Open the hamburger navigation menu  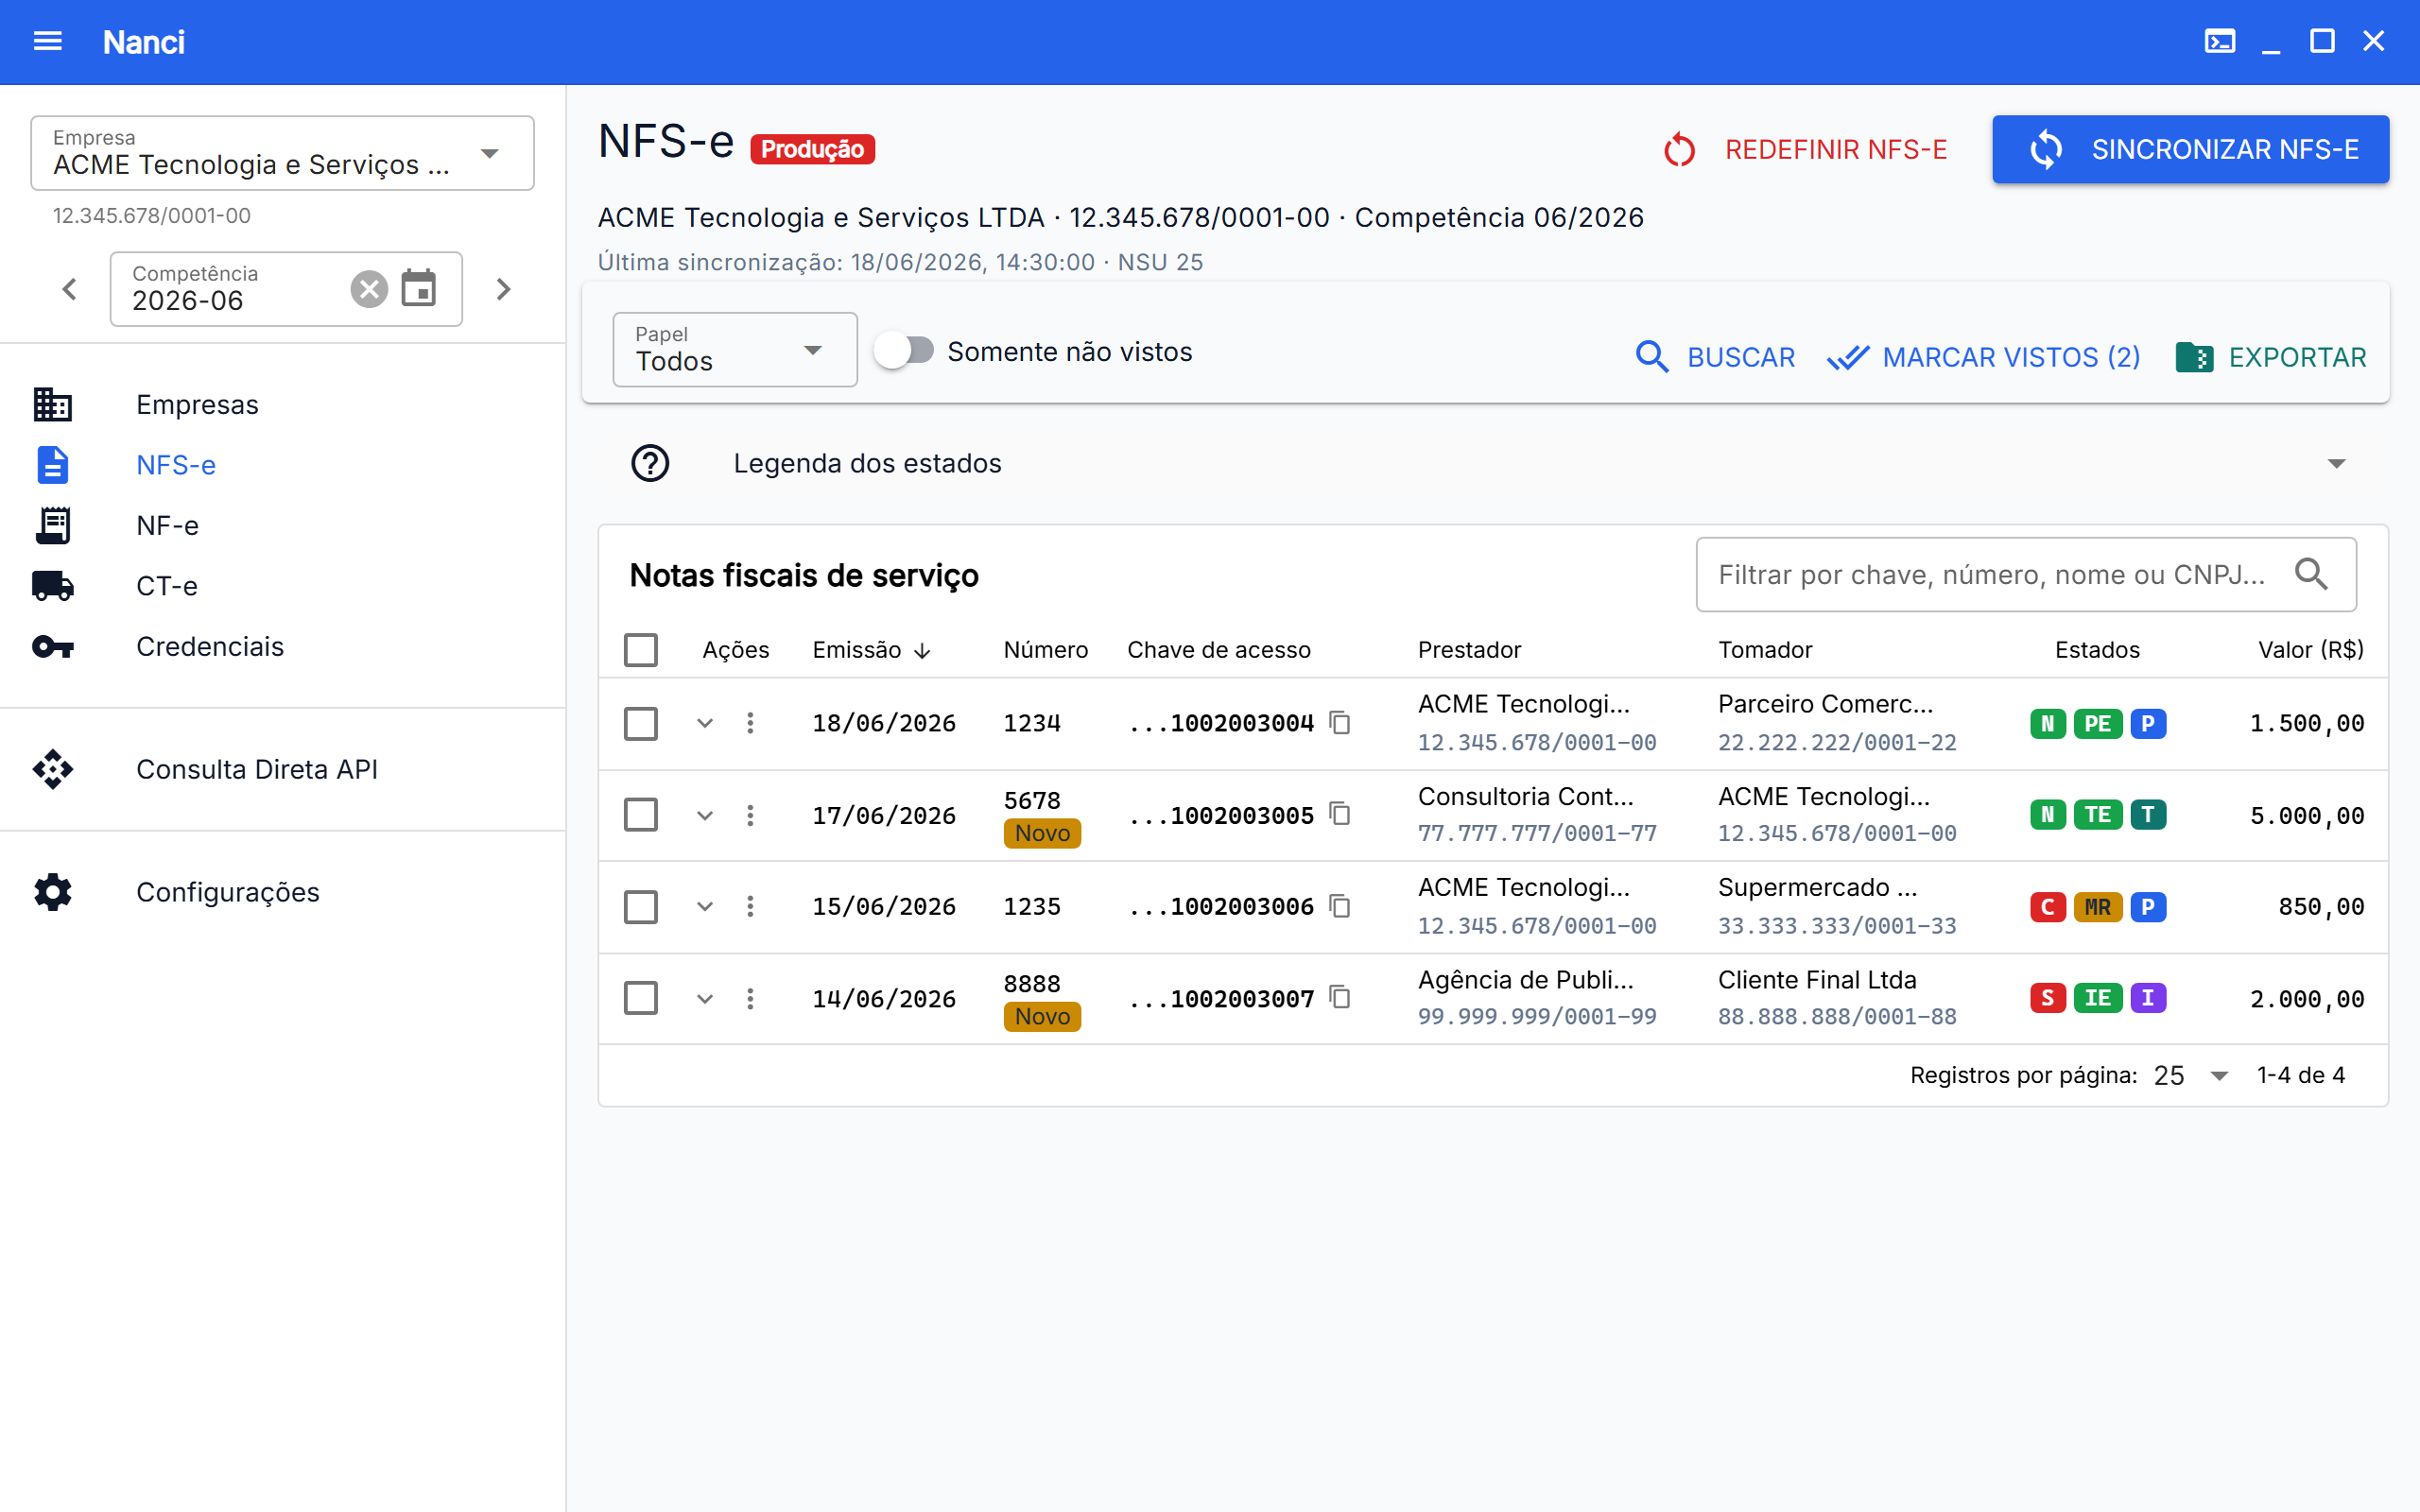48,41
